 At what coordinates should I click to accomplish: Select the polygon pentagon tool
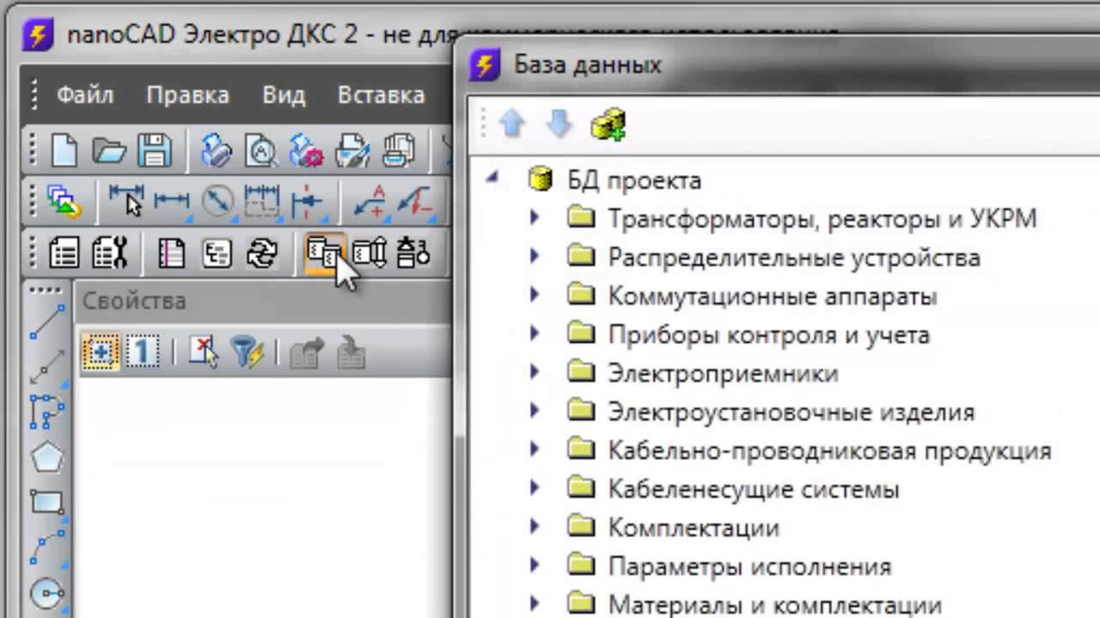click(x=46, y=457)
